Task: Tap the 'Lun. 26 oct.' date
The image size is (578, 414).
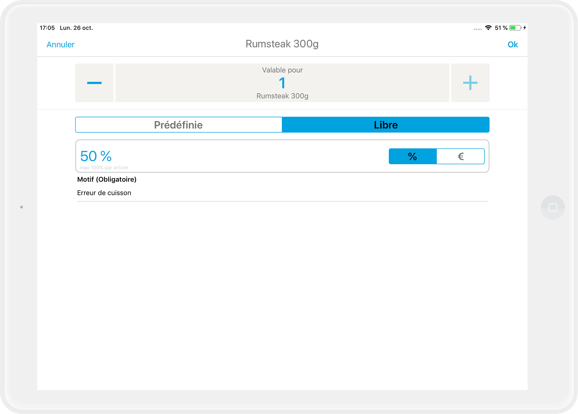Action: 76,28
